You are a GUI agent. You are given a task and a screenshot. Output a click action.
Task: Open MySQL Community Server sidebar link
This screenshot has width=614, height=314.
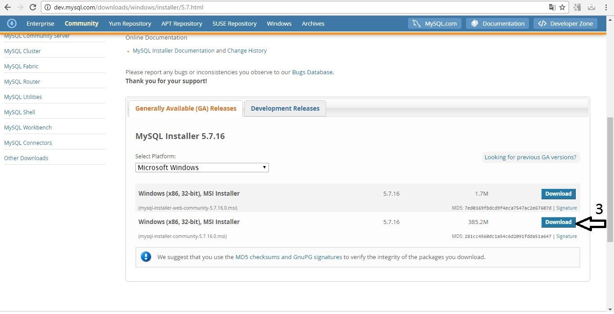37,36
